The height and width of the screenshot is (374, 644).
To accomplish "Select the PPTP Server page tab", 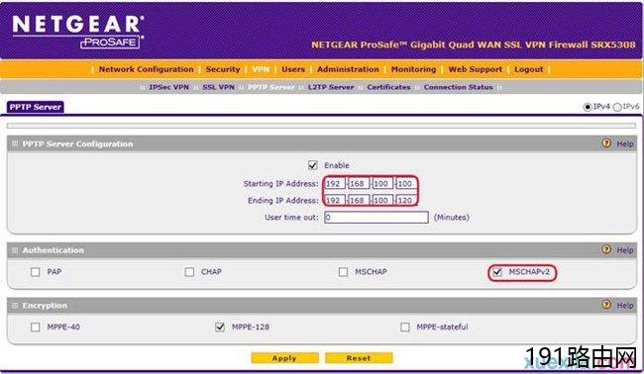I will [x=36, y=107].
